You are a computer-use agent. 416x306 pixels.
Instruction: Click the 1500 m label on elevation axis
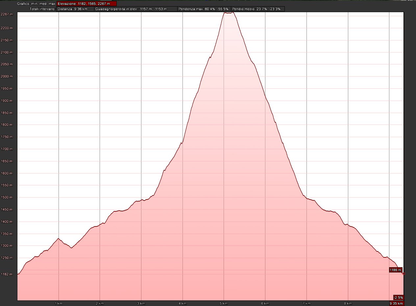coord(7,198)
